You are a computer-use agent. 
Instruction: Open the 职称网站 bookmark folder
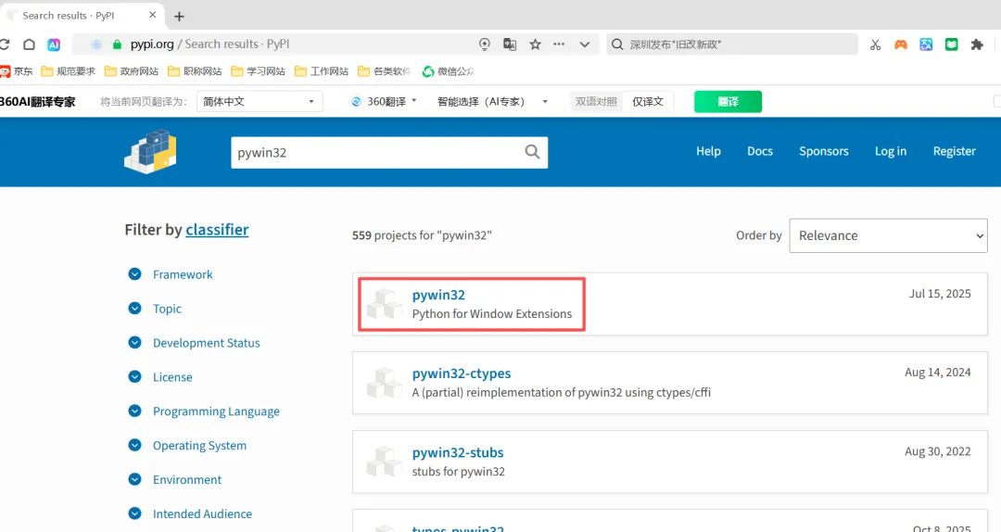click(x=195, y=70)
